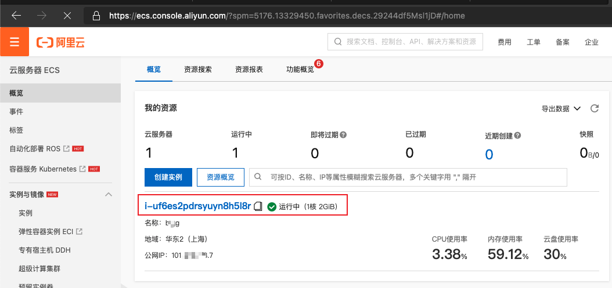612x288 pixels.
Task: Open the 工单 menu
Action: click(x=534, y=42)
